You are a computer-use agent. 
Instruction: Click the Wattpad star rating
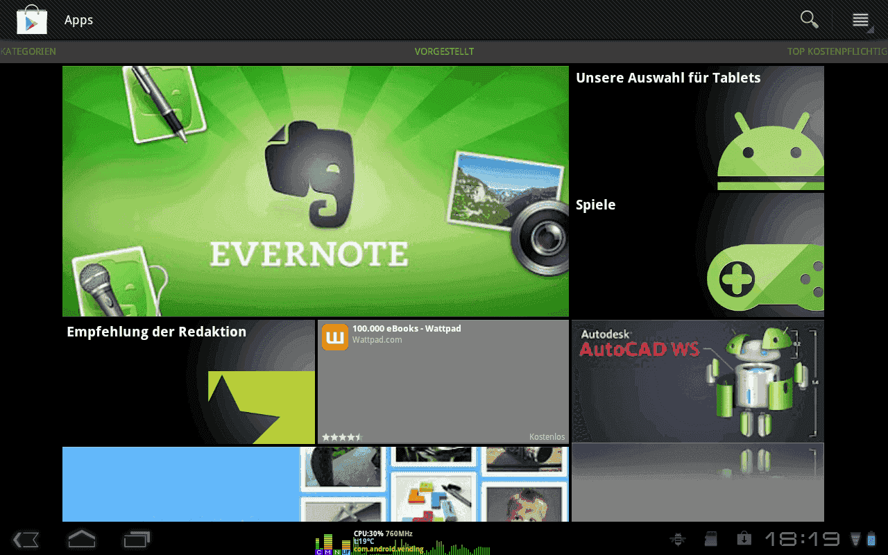click(342, 437)
